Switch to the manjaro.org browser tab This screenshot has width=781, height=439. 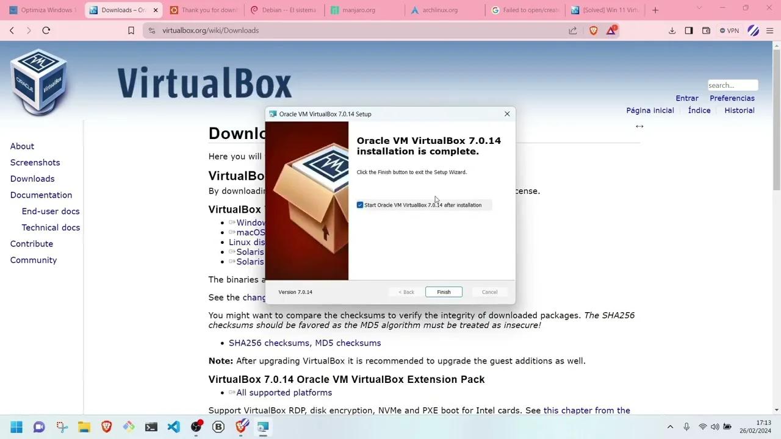tap(364, 10)
